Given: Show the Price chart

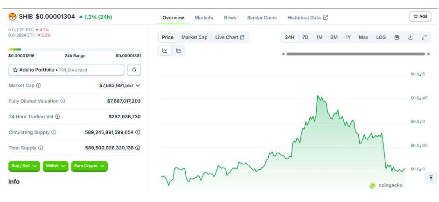Looking at the screenshot, I should coord(167,37).
